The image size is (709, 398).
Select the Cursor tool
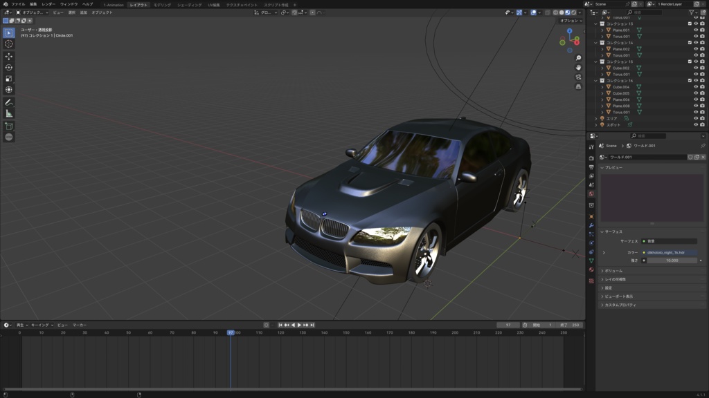point(8,44)
